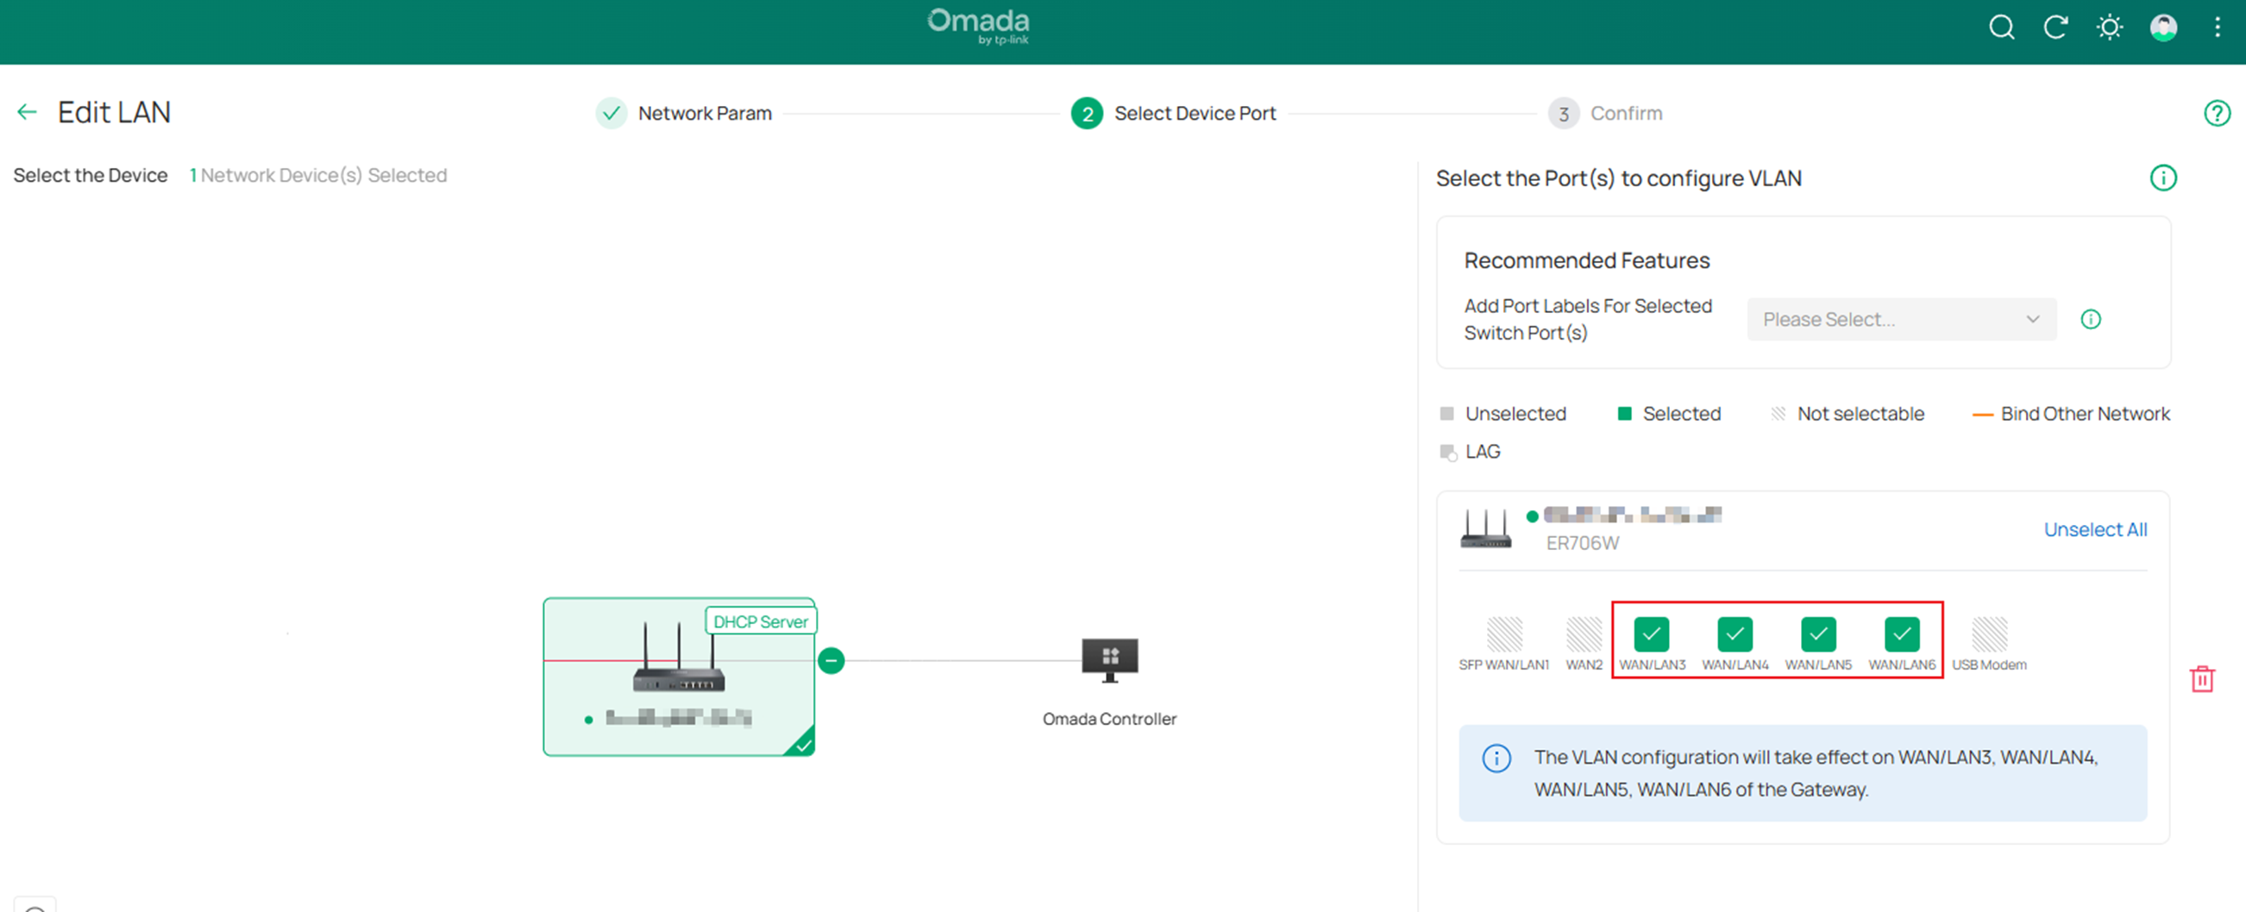Toggle the WAN/LAN4 port selection
The image size is (2246, 912).
click(1735, 634)
